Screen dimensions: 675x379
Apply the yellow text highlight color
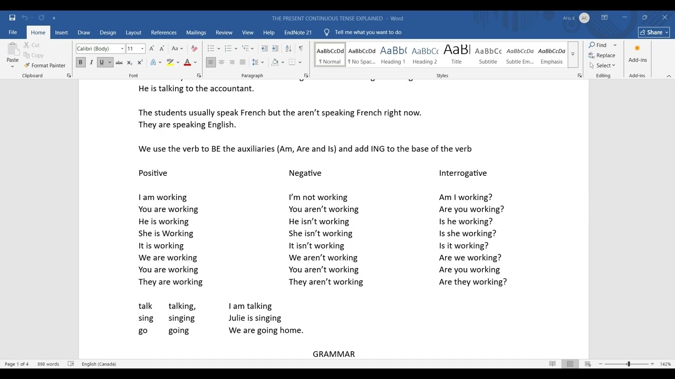(x=170, y=62)
